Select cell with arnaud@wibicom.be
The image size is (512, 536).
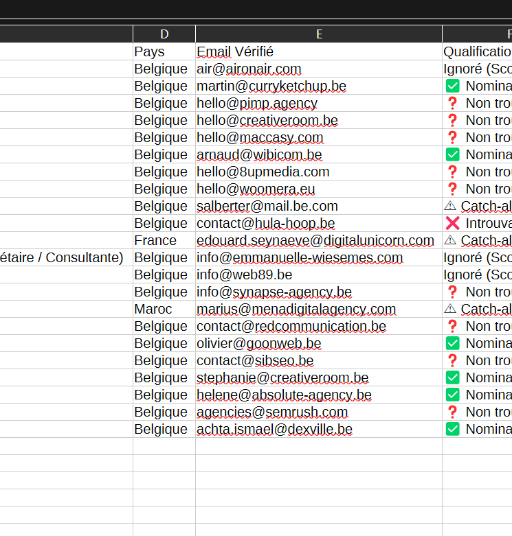pos(319,154)
